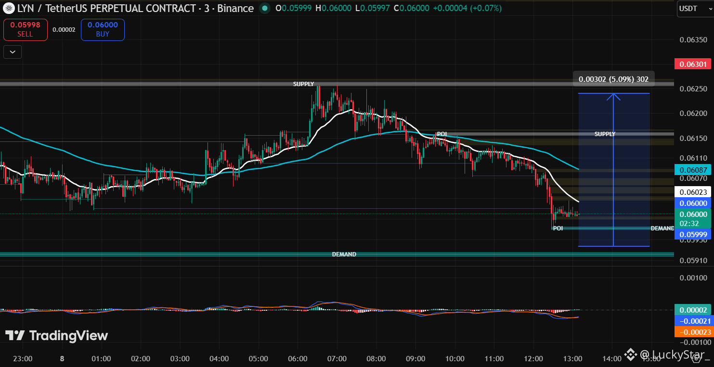Click the 0.06110 price axis tick
The image size is (714, 367).
(694, 158)
